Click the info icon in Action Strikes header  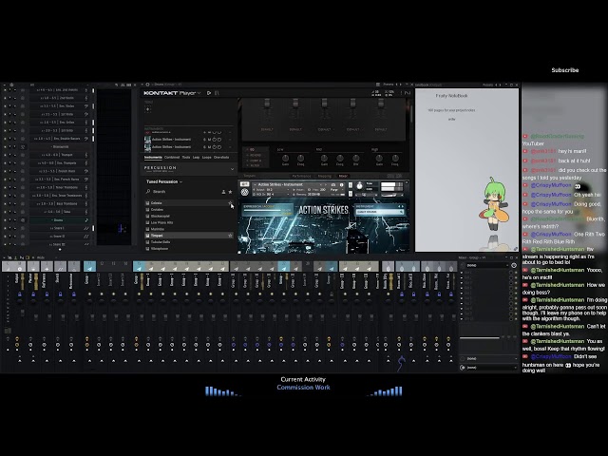coord(342,185)
